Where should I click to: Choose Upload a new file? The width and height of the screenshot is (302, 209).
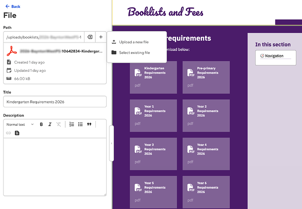[x=134, y=42]
